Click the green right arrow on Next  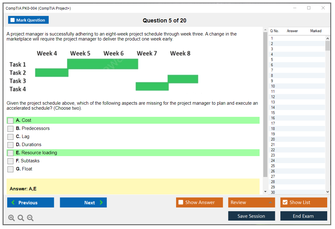click(x=101, y=203)
